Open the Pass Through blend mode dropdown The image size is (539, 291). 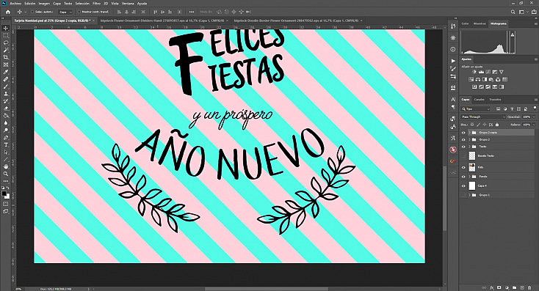click(483, 117)
